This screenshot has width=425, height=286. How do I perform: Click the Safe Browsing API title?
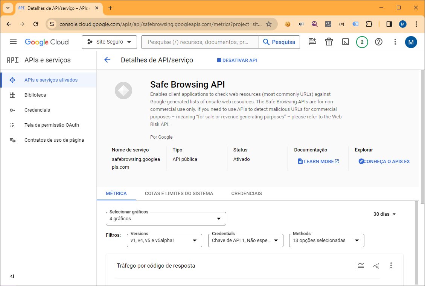tap(187, 85)
